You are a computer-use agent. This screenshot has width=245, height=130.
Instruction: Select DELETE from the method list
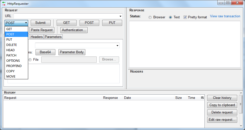click(x=12, y=45)
